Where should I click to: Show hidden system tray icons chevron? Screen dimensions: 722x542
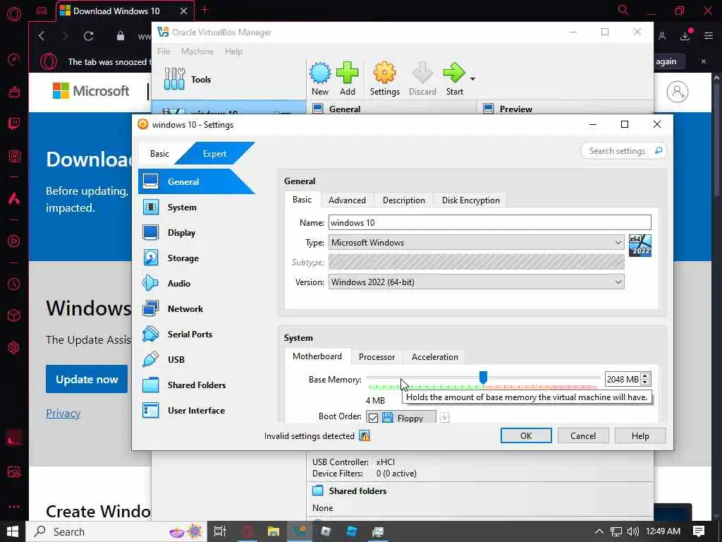click(x=599, y=531)
